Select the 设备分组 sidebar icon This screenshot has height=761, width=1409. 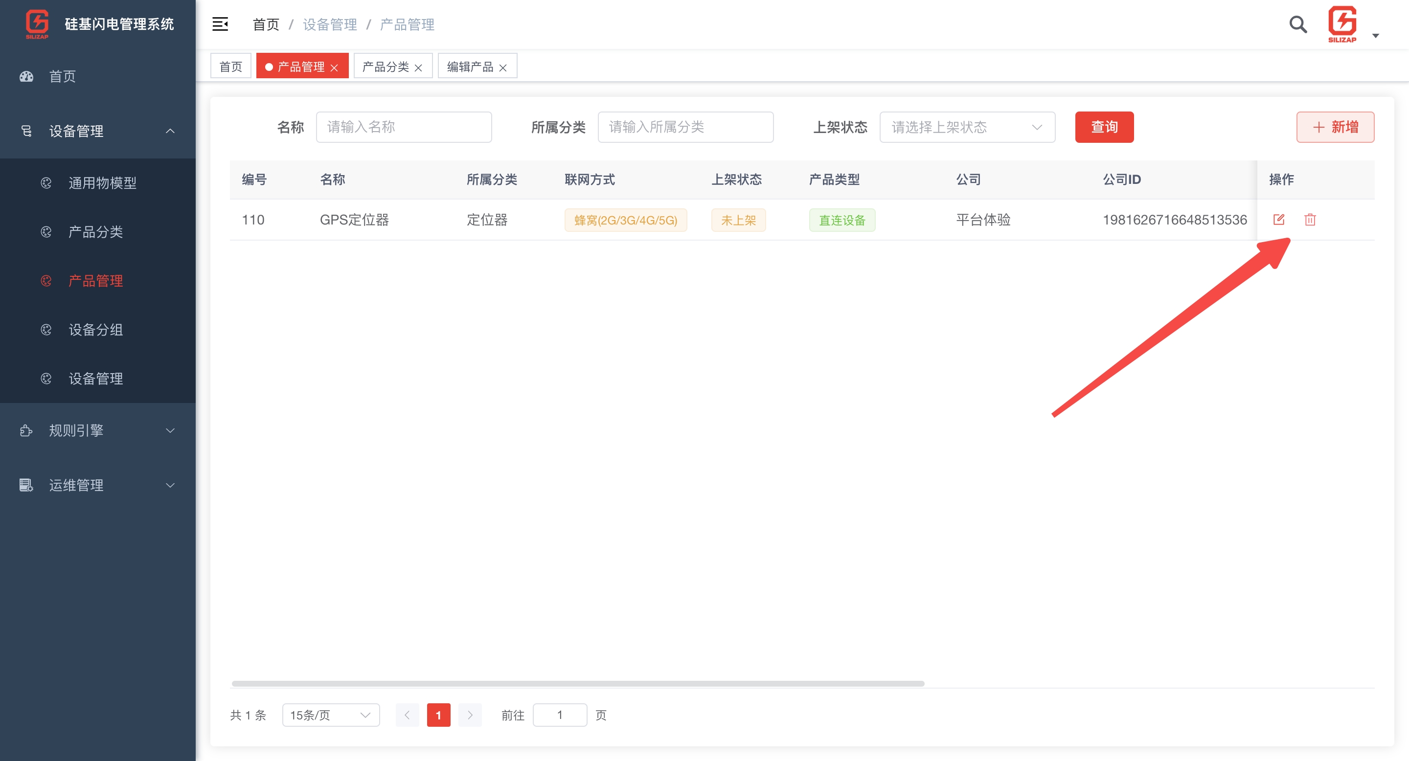click(x=46, y=330)
